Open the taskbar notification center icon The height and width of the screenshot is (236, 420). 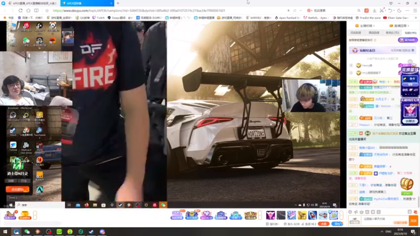pos(413,232)
